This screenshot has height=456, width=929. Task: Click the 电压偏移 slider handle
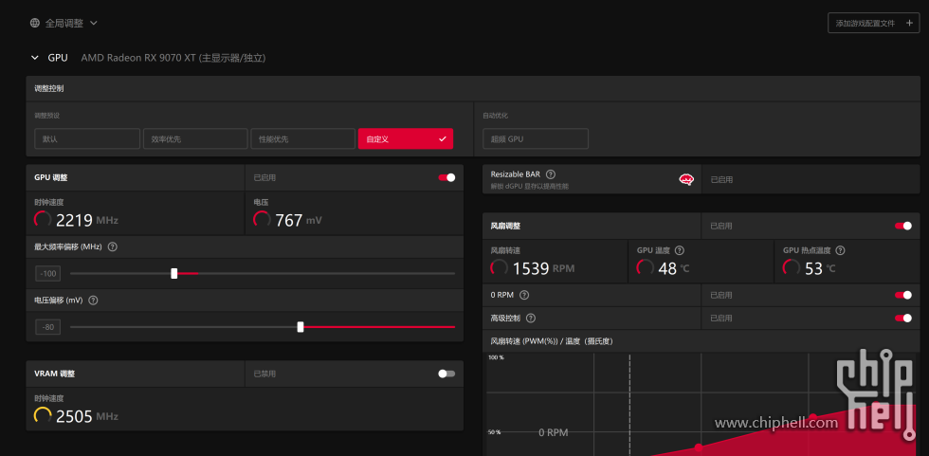point(301,327)
